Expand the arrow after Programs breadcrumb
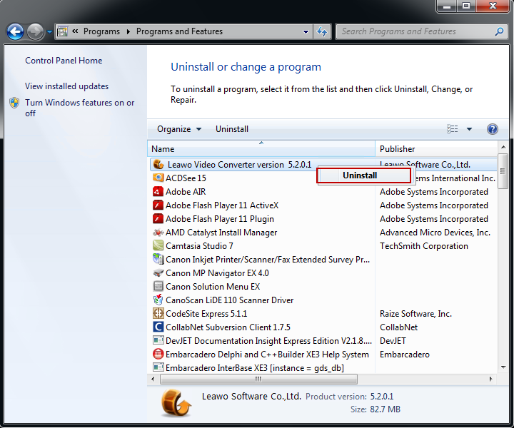This screenshot has width=514, height=428. 128,31
